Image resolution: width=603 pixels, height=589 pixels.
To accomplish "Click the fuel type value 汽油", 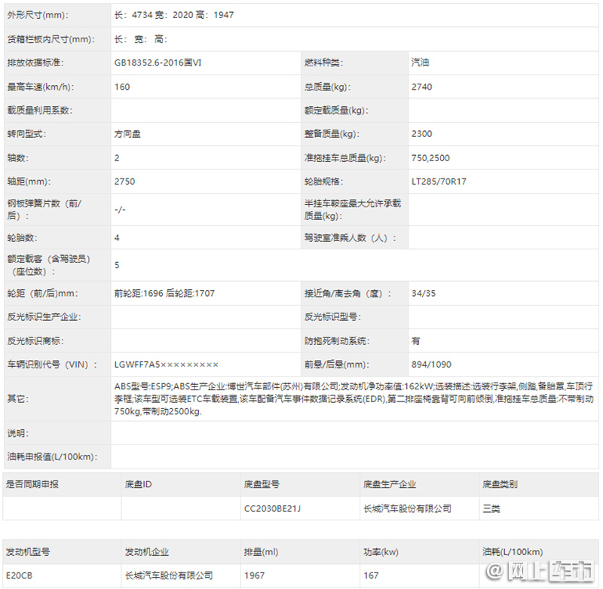I will pyautogui.click(x=420, y=63).
